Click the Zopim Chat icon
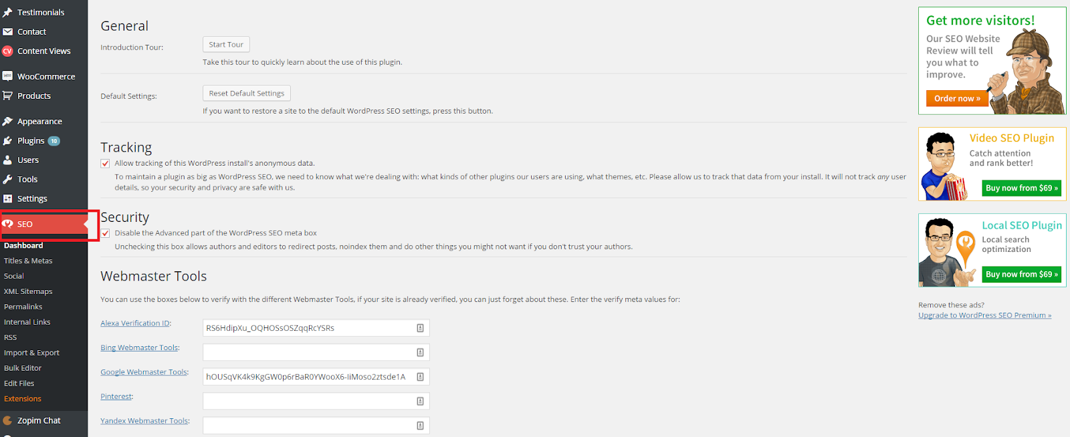Image resolution: width=1070 pixels, height=437 pixels. [x=7, y=420]
